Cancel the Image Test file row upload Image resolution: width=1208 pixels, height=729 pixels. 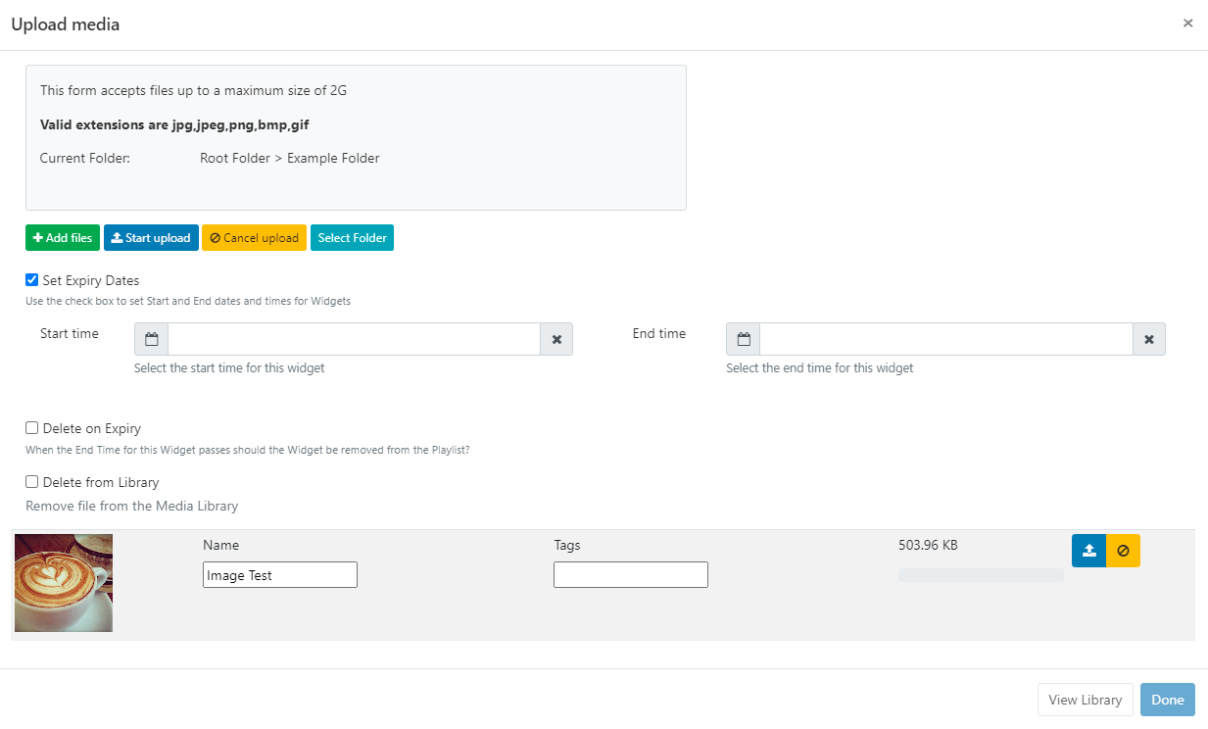(x=1123, y=551)
